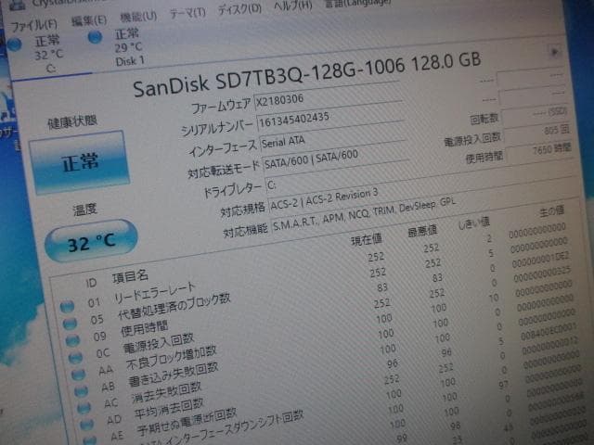Open the ディスク(D) menu
The image size is (594, 445).
click(x=239, y=9)
